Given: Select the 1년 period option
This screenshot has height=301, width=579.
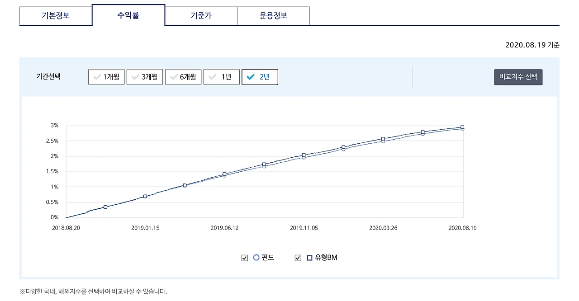Looking at the screenshot, I should 222,77.
